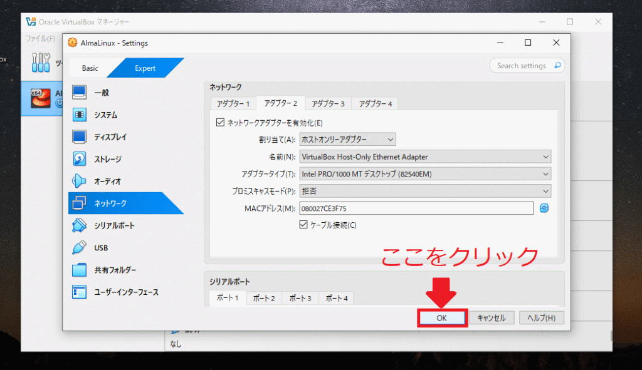The image size is (642, 370).
Task: Switch to the ポート 2 tab
Action: (x=264, y=299)
